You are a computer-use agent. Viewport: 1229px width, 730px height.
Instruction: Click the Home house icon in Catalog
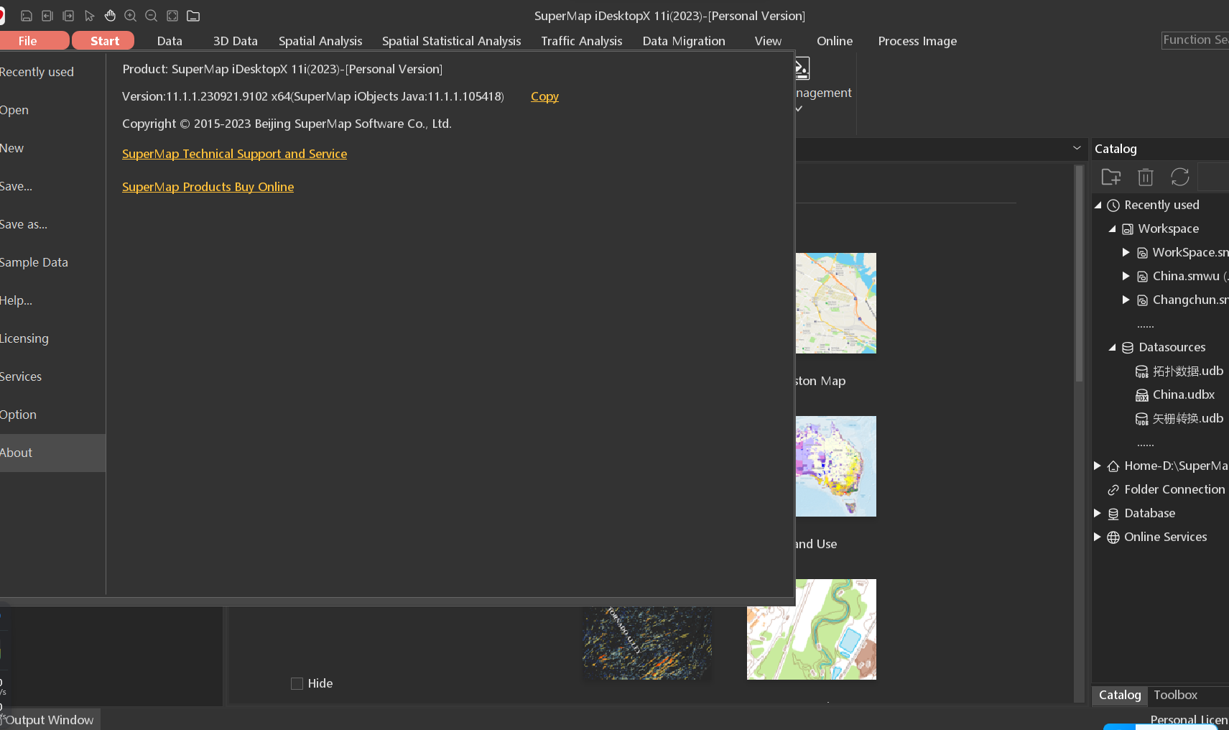tap(1113, 466)
